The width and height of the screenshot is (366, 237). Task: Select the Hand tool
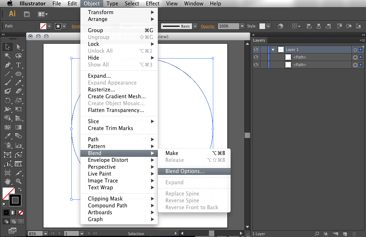pyautogui.click(x=8, y=181)
